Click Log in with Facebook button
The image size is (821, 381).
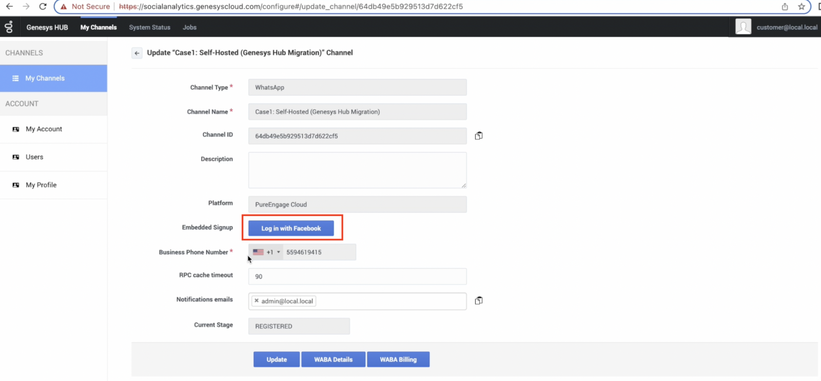[x=291, y=228]
